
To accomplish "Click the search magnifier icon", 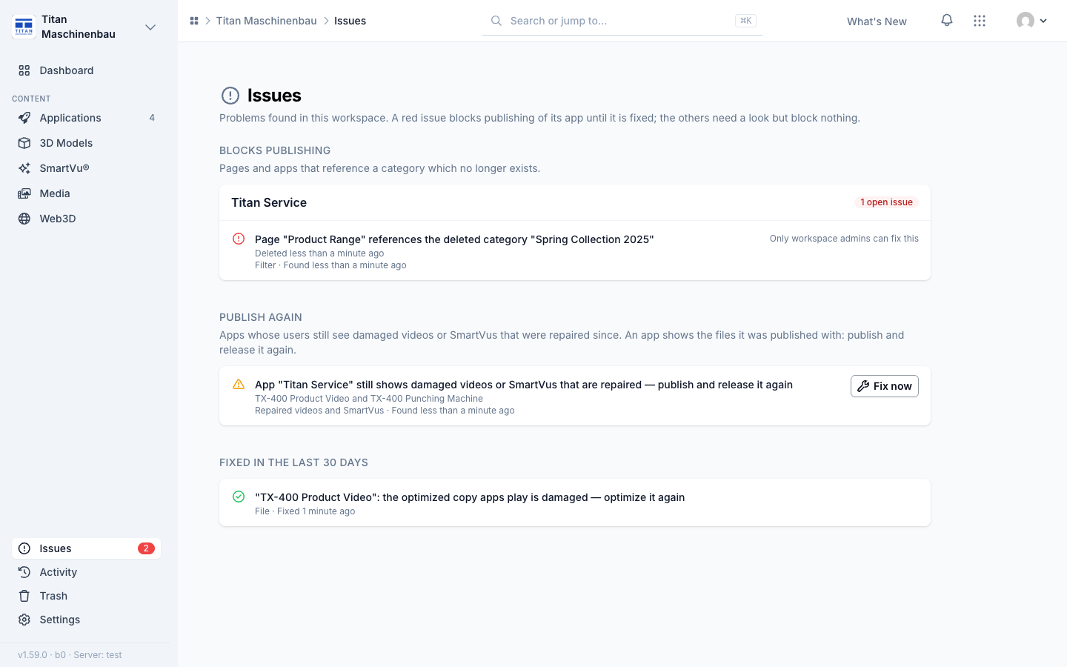I will point(496,21).
